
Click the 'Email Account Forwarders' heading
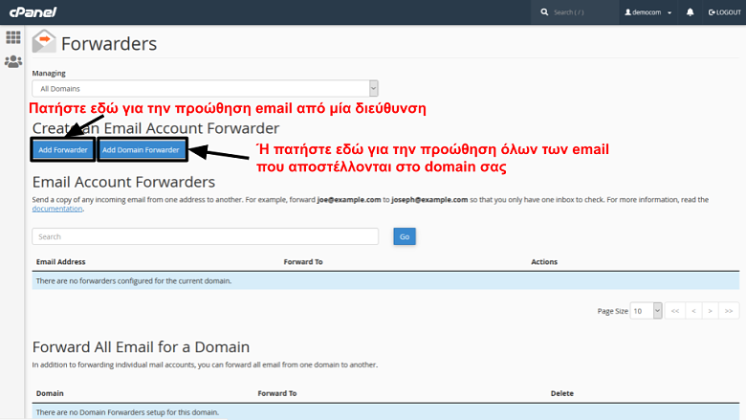(123, 182)
